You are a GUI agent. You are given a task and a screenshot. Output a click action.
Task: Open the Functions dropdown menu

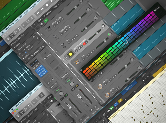48,13
